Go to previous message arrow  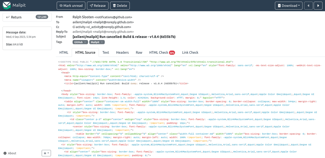pos(308,6)
